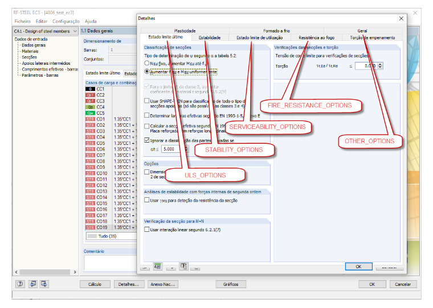Click the Barras input field
The height and width of the screenshot is (308, 433).
pos(122,50)
